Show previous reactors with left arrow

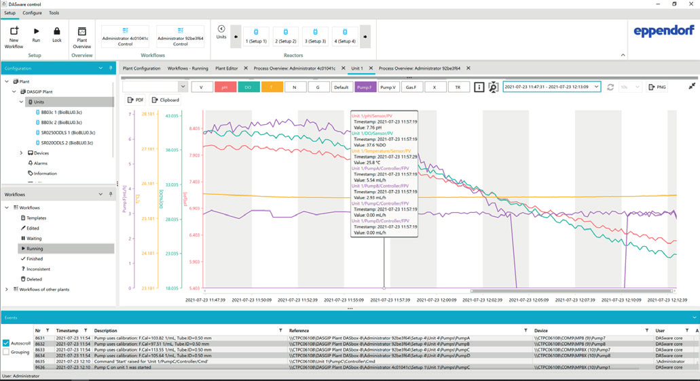pyautogui.click(x=236, y=37)
